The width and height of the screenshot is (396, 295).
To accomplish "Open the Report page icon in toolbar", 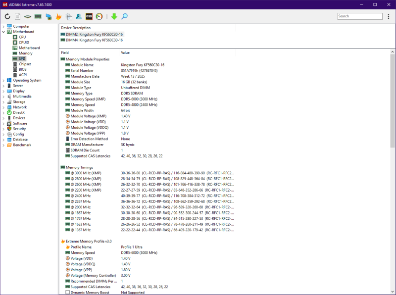I will click(x=17, y=16).
